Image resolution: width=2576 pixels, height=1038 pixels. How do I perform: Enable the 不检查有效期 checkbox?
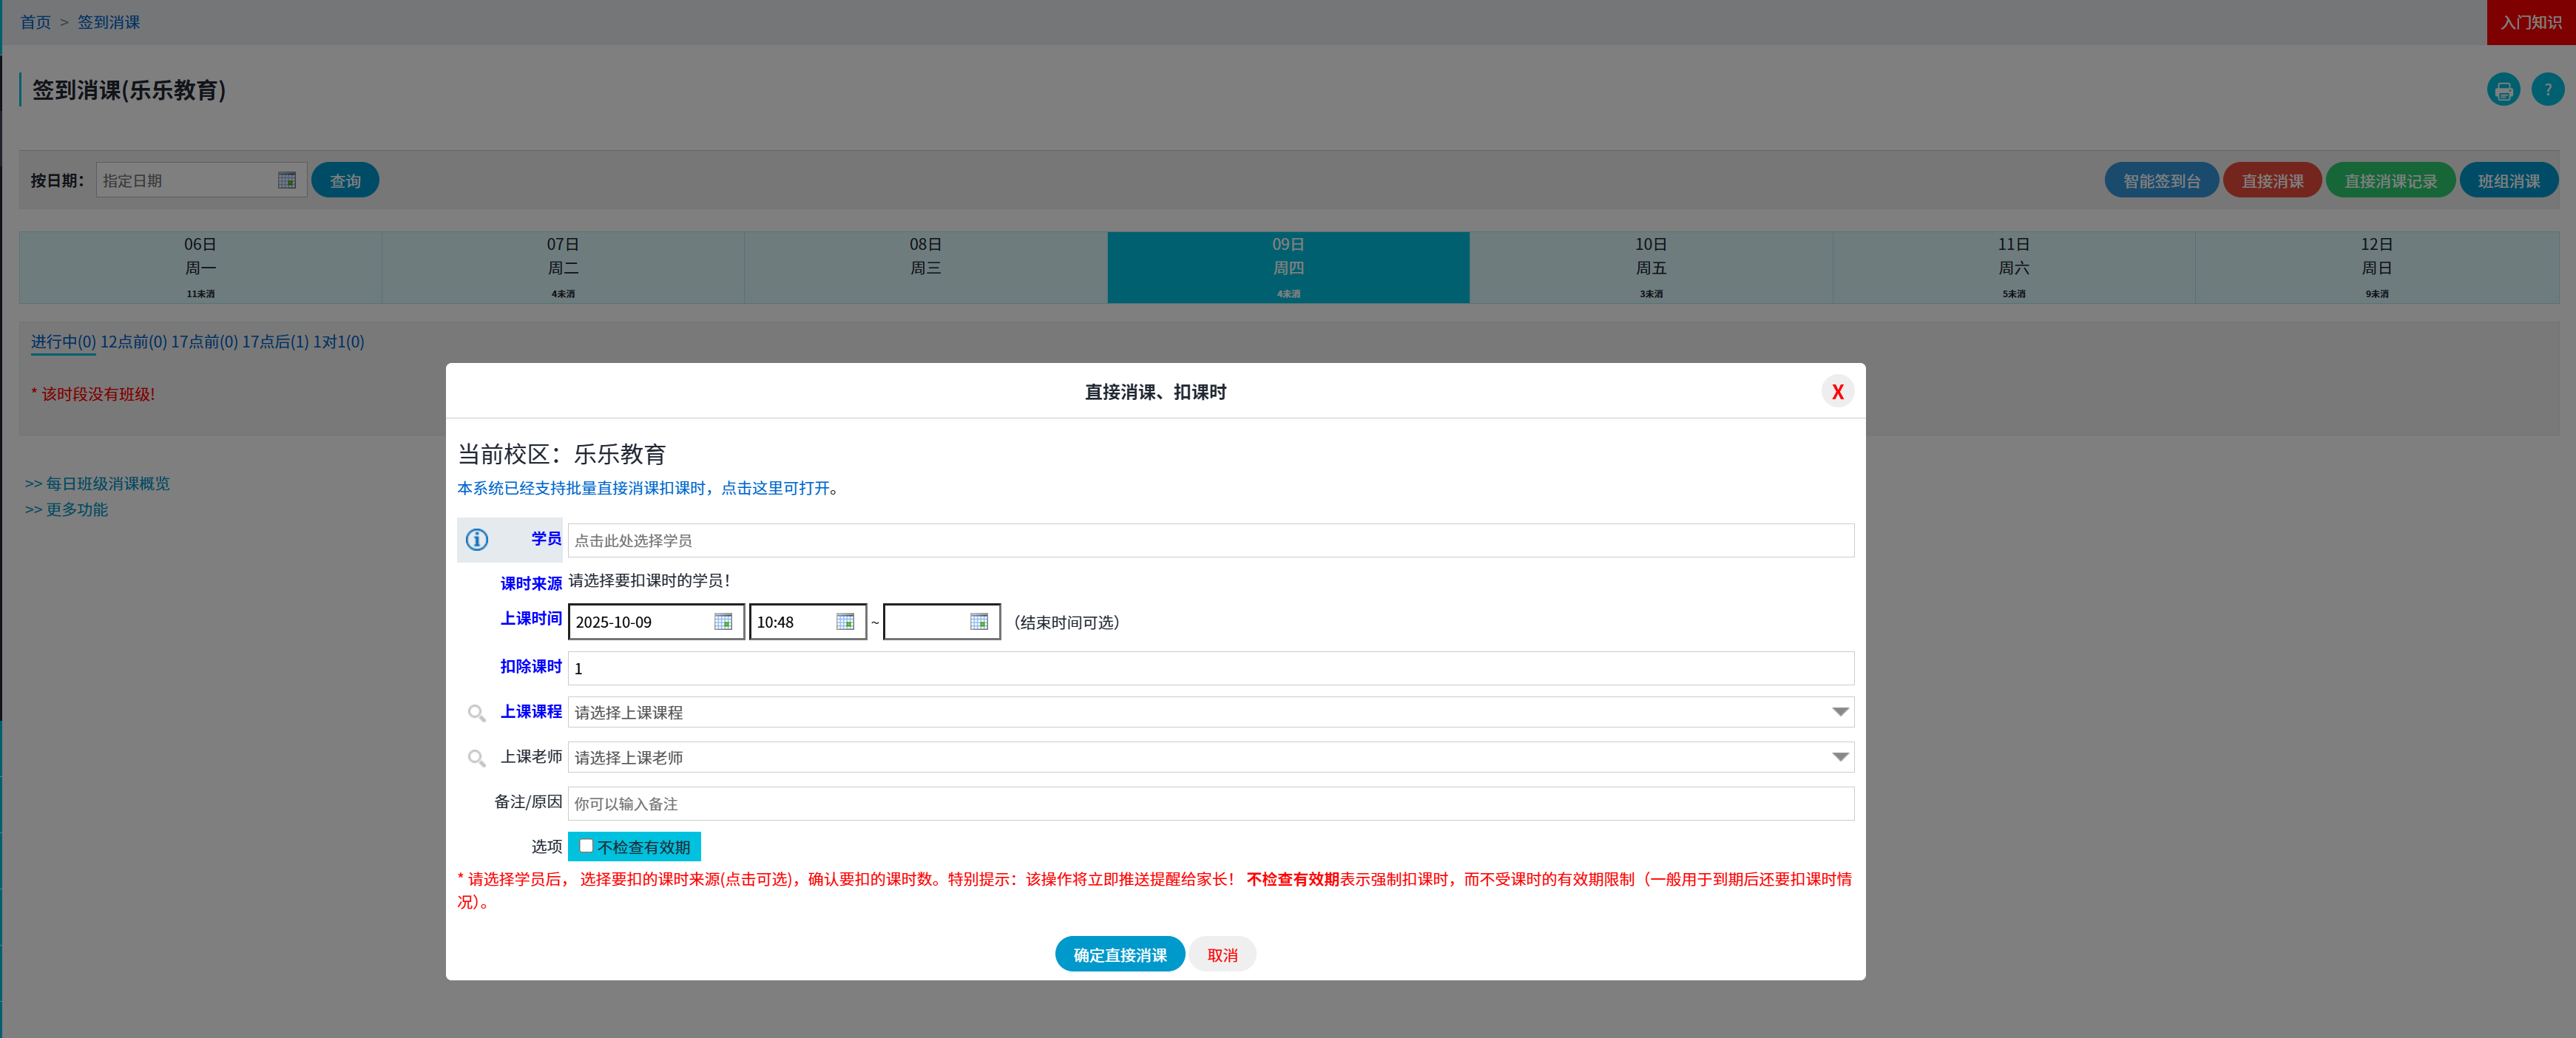587,846
